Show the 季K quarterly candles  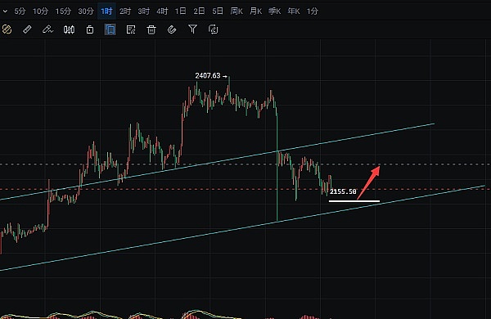coord(275,11)
